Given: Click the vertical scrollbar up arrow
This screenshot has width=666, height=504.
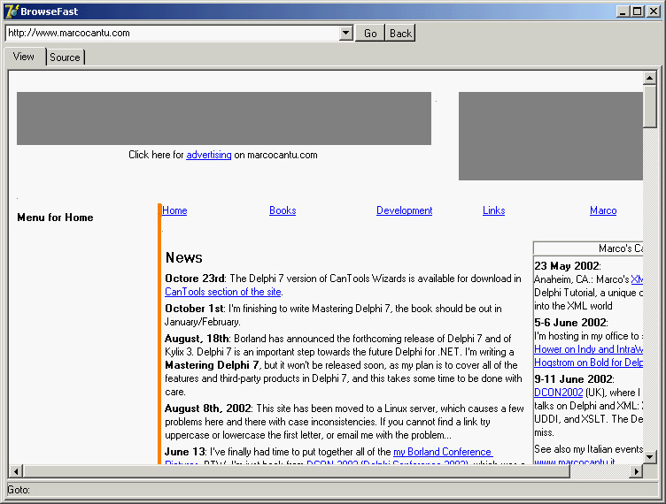Looking at the screenshot, I should pyautogui.click(x=650, y=78).
